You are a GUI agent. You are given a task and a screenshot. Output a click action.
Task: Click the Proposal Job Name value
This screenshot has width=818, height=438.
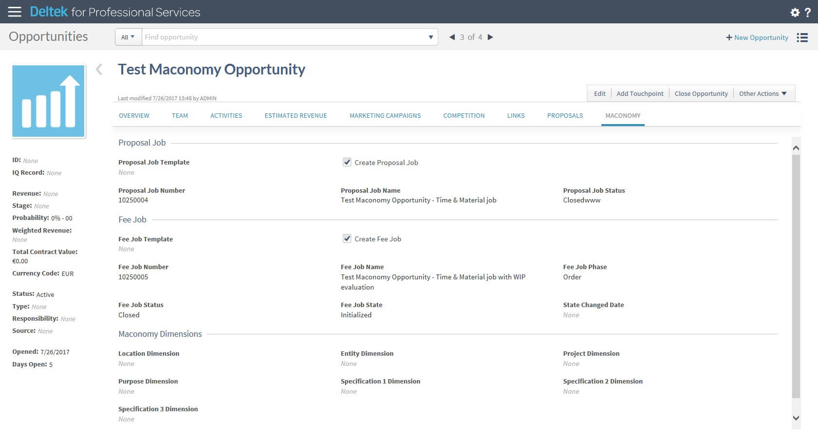coord(418,200)
